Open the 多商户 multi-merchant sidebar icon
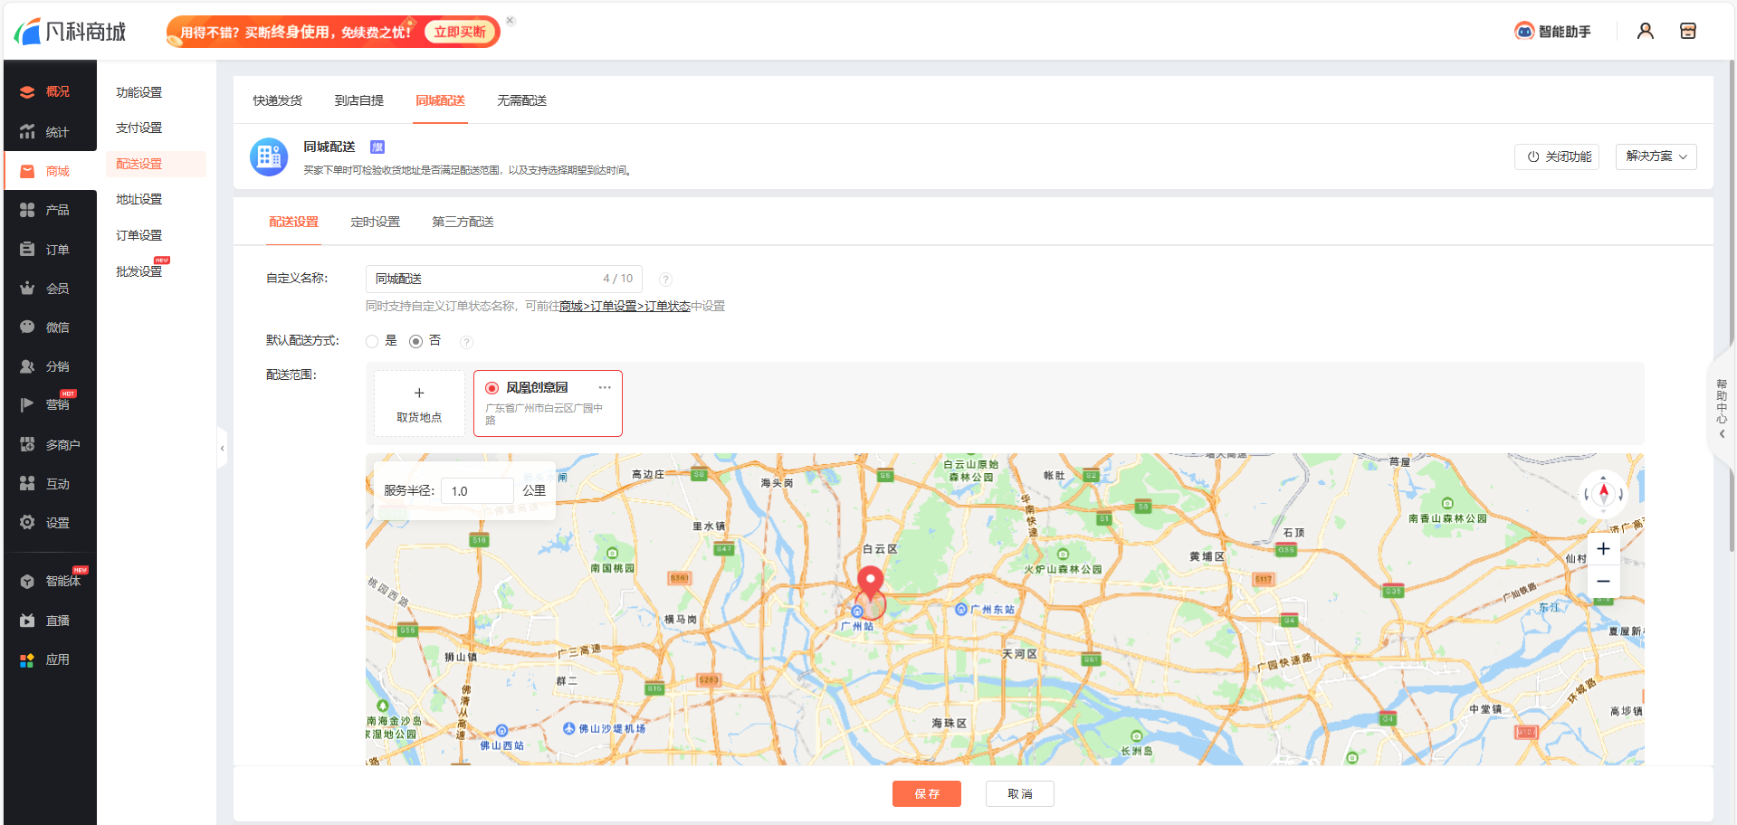Image resolution: width=1737 pixels, height=825 pixels. click(27, 445)
